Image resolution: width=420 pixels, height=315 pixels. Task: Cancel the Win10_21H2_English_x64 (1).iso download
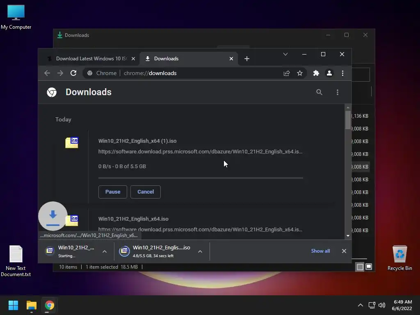(x=146, y=192)
